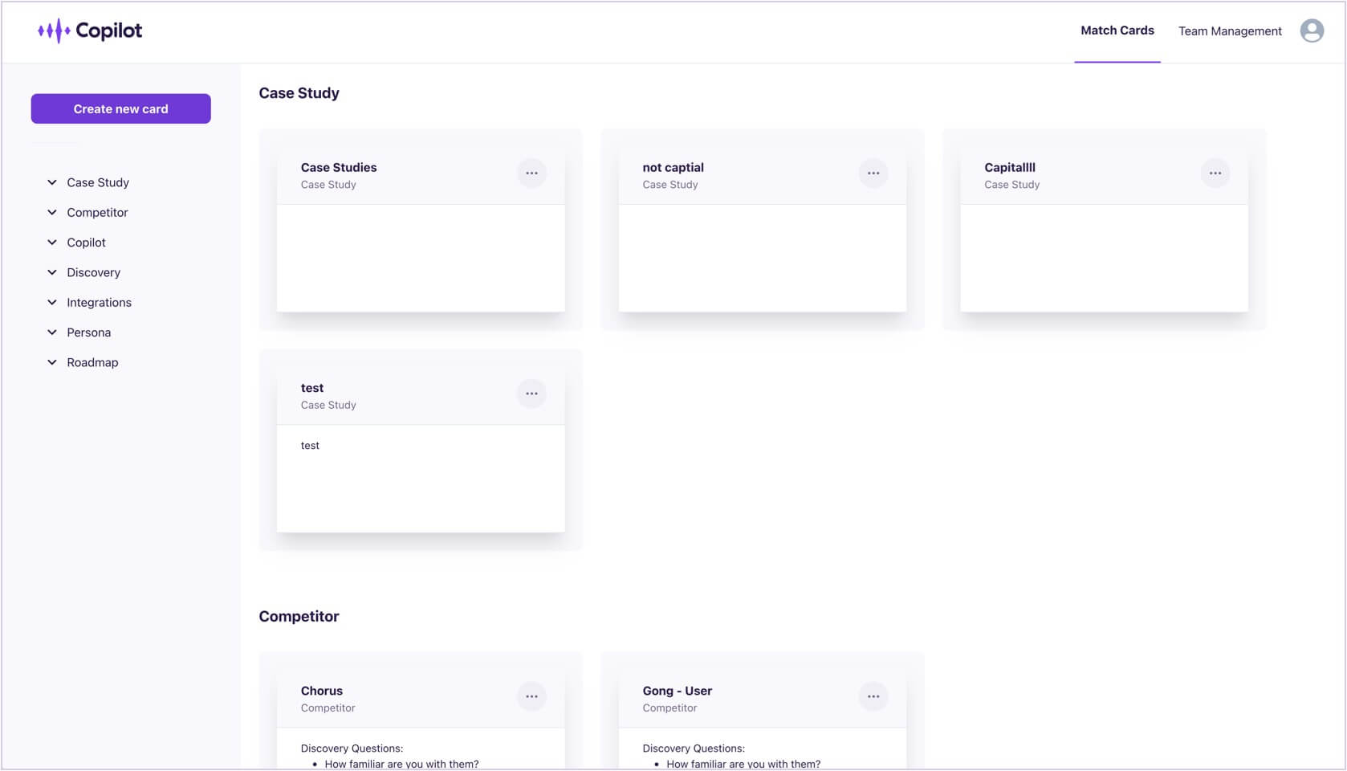Open the user profile avatar menu
The width and height of the screenshot is (1347, 771).
point(1312,30)
